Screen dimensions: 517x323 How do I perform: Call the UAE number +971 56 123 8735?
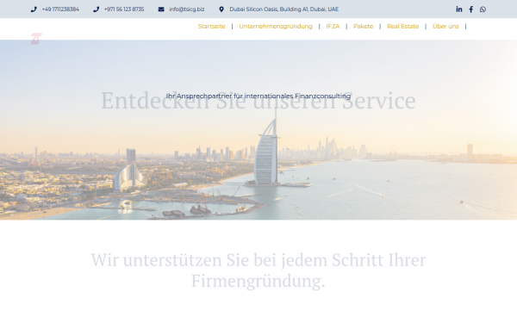(x=124, y=9)
